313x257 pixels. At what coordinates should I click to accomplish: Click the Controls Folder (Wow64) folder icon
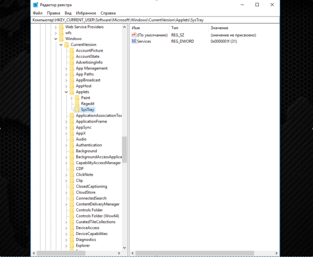pyautogui.click(x=71, y=216)
